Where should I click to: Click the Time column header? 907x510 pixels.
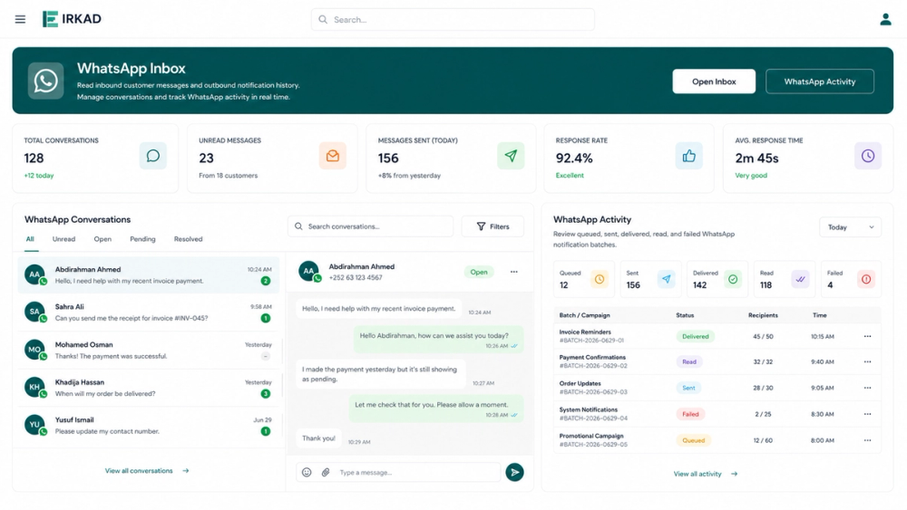[820, 315]
